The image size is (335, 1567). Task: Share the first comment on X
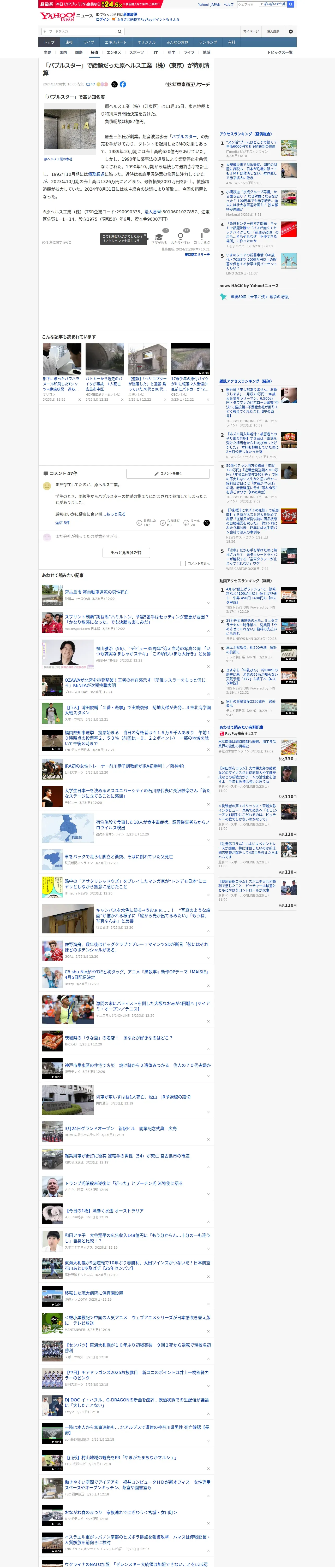[207, 523]
